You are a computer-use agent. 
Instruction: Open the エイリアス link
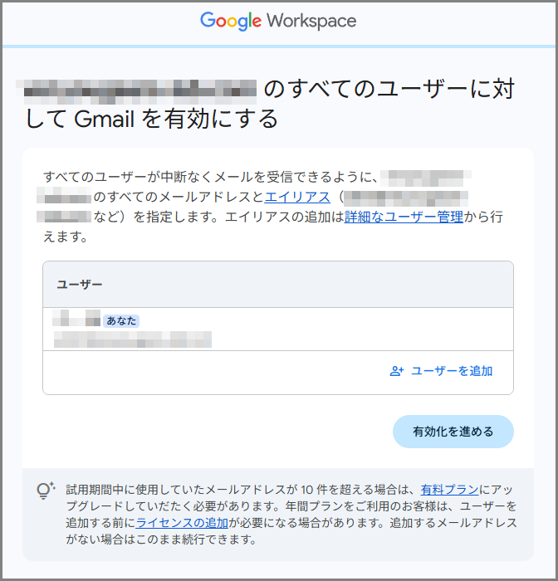pos(297,198)
